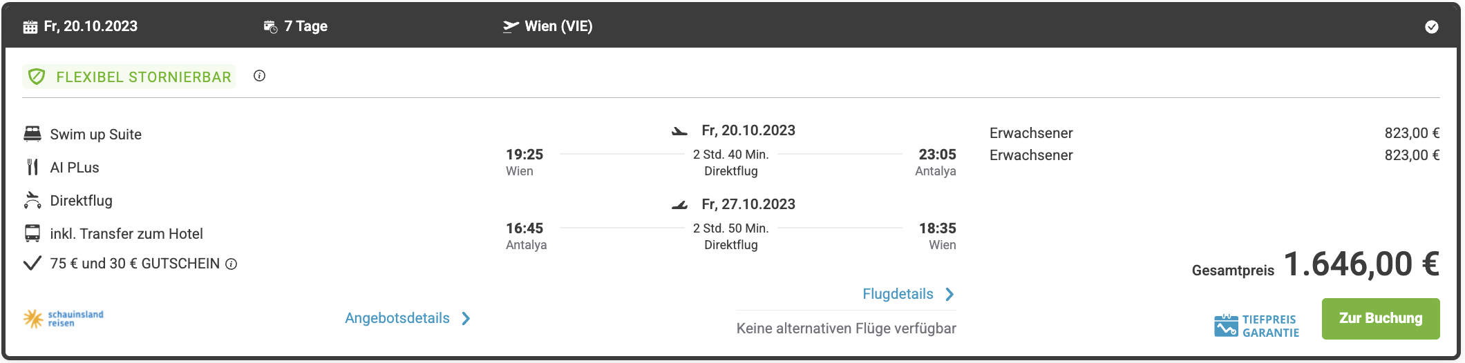Open Flugdetails link

[898, 294]
